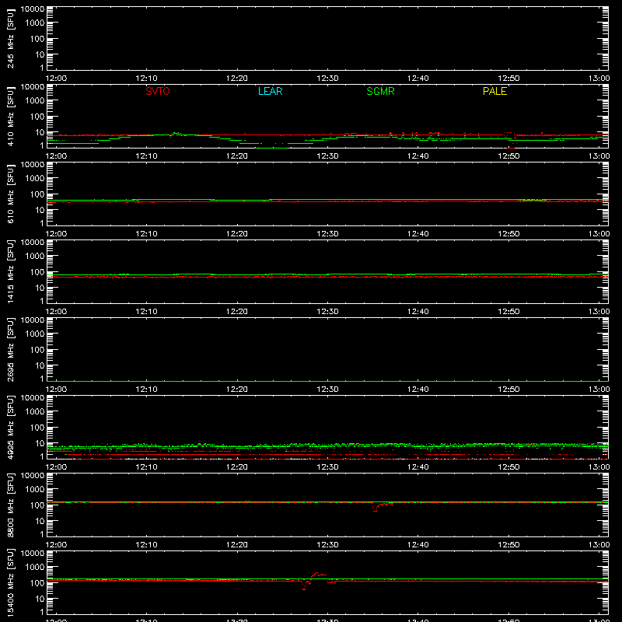This screenshot has height=622, width=622.
Task: Click 13:00 tick under the 245 MHz panel
Action: (599, 79)
